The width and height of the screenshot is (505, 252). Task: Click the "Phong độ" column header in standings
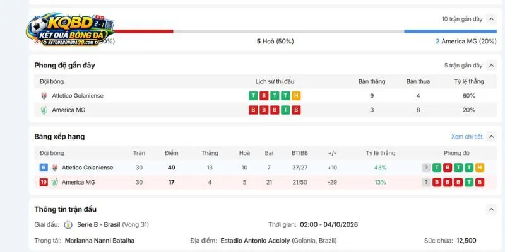456,153
